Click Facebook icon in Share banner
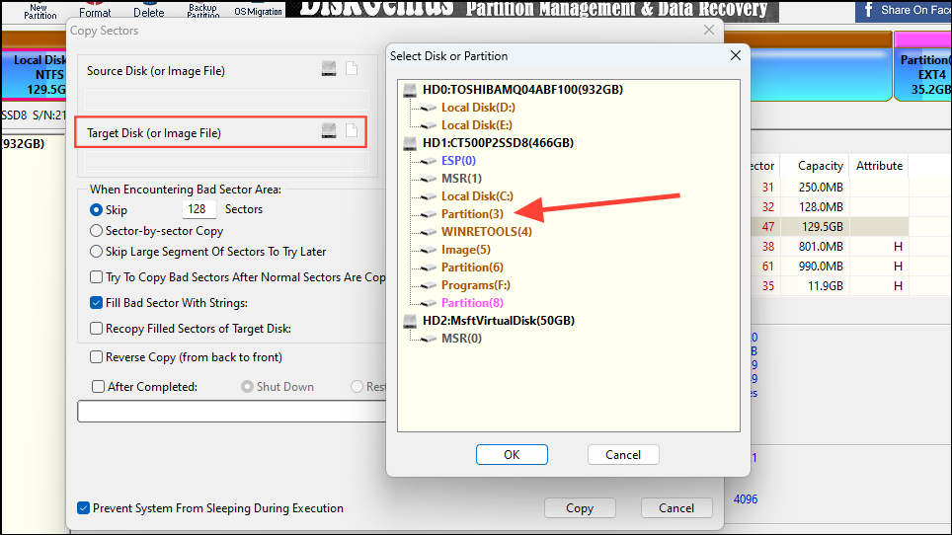952x535 pixels. tap(868, 10)
